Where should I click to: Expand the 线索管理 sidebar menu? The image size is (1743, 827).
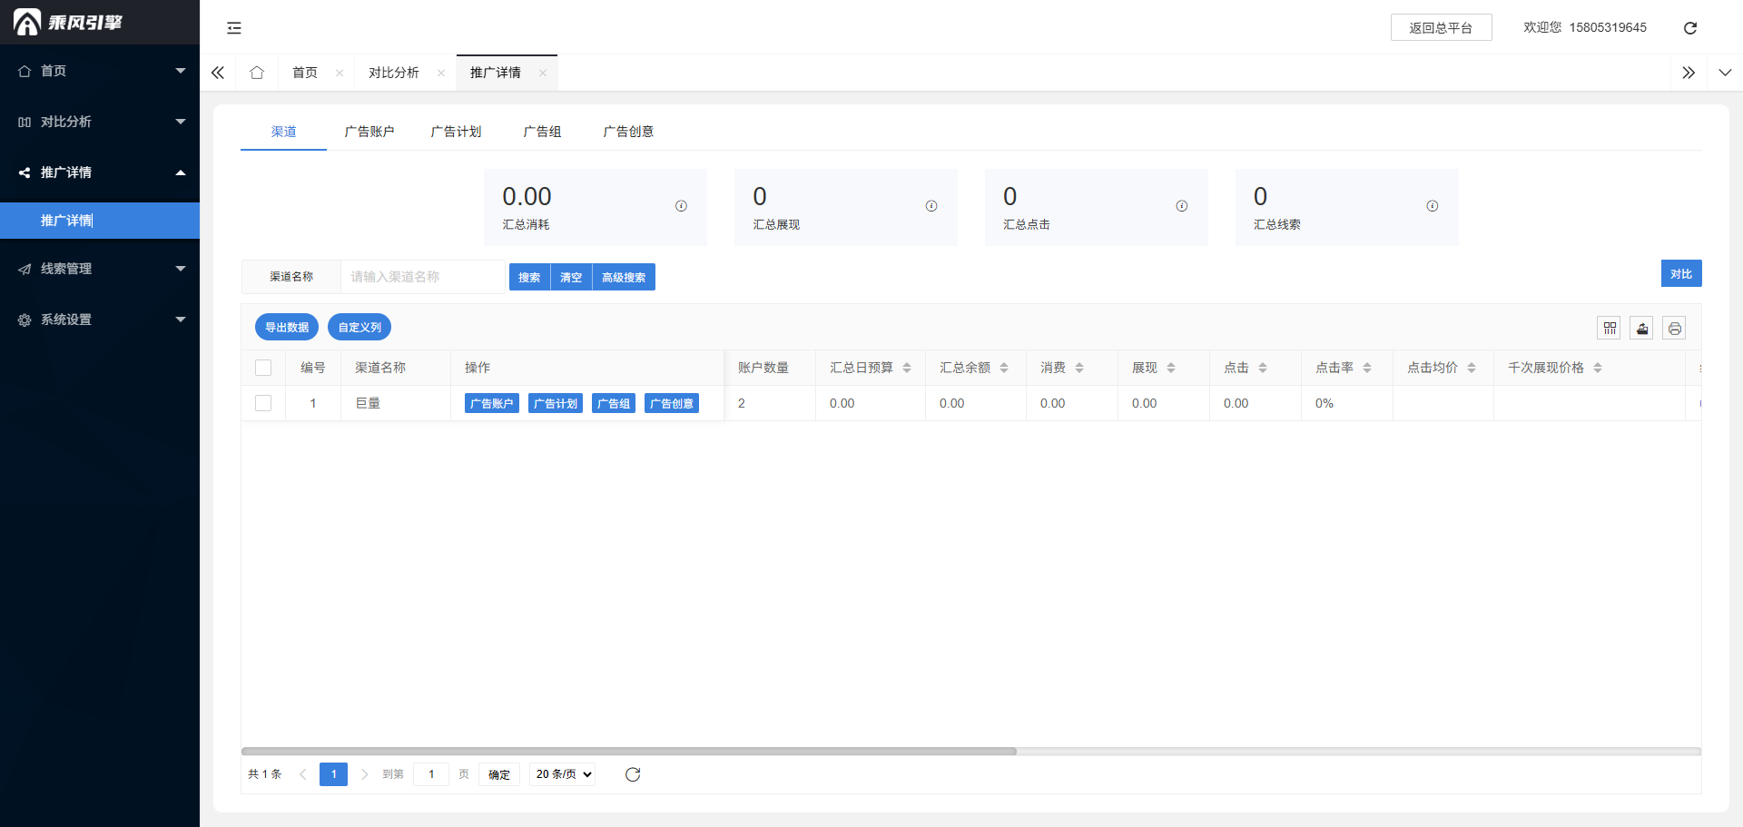[100, 269]
